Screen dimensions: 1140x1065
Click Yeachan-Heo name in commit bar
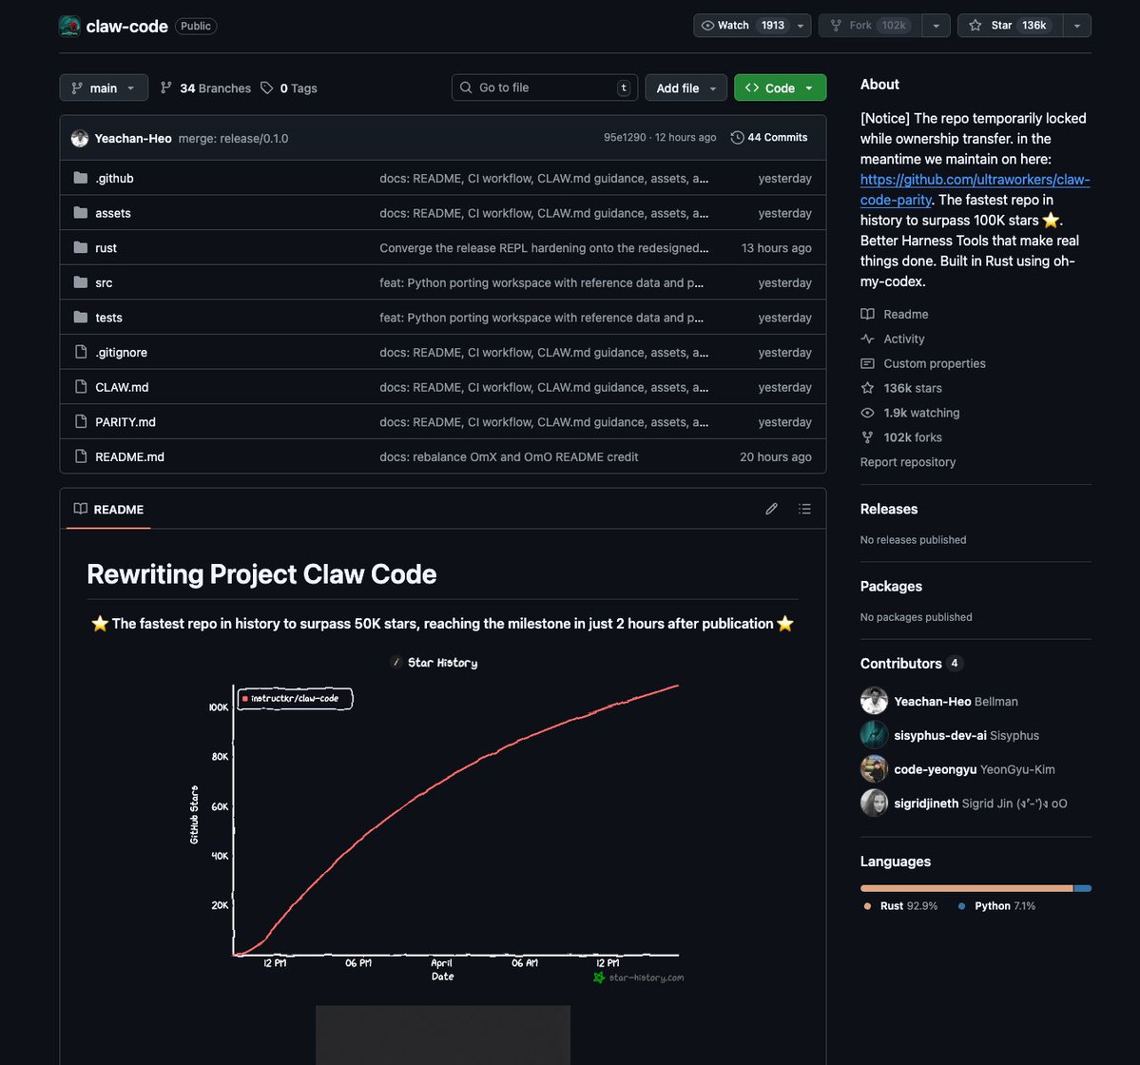pyautogui.click(x=133, y=138)
